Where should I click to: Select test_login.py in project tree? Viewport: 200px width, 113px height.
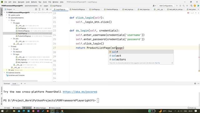click(x=22, y=60)
